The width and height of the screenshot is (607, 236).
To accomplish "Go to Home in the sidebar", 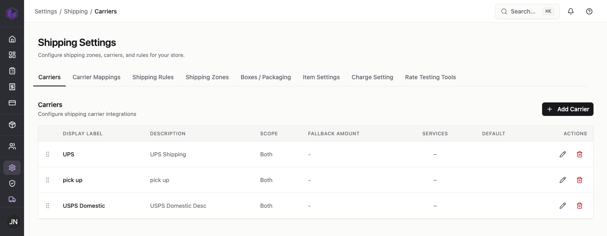I will pos(12,39).
